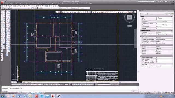Click the 'Визуальный стиль' value '2D каркас'

[x=164, y=66]
